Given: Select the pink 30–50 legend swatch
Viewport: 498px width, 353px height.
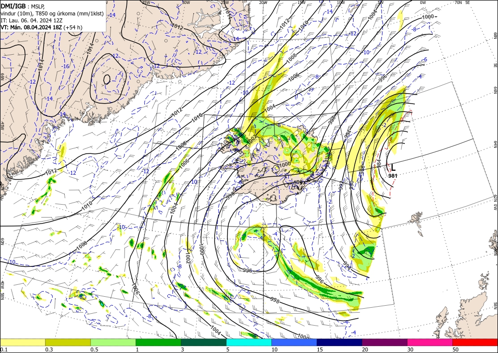Looking at the screenshot, I should click(x=430, y=342).
